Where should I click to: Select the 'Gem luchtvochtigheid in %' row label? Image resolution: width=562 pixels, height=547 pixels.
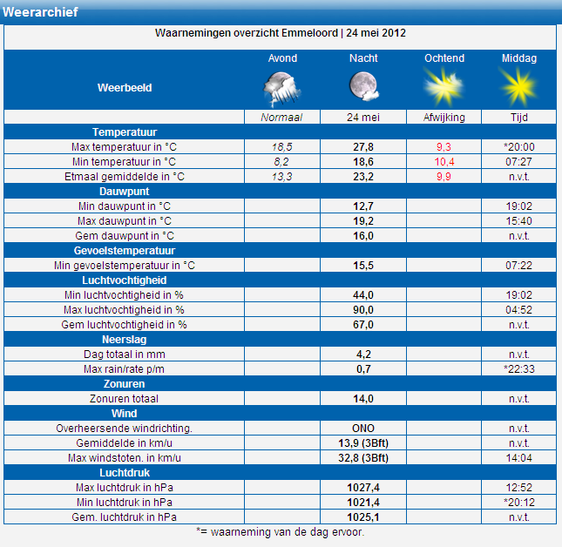124,325
